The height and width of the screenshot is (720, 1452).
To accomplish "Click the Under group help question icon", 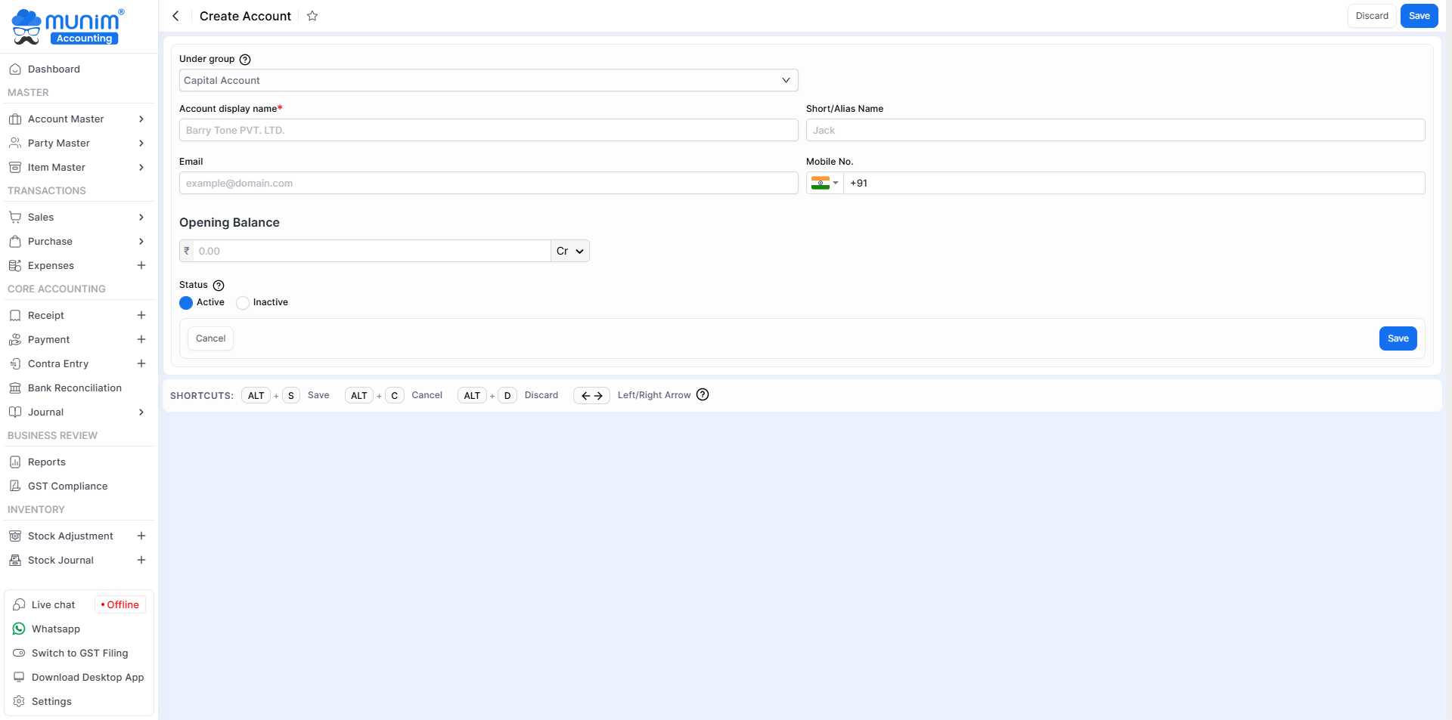I will click(x=245, y=60).
